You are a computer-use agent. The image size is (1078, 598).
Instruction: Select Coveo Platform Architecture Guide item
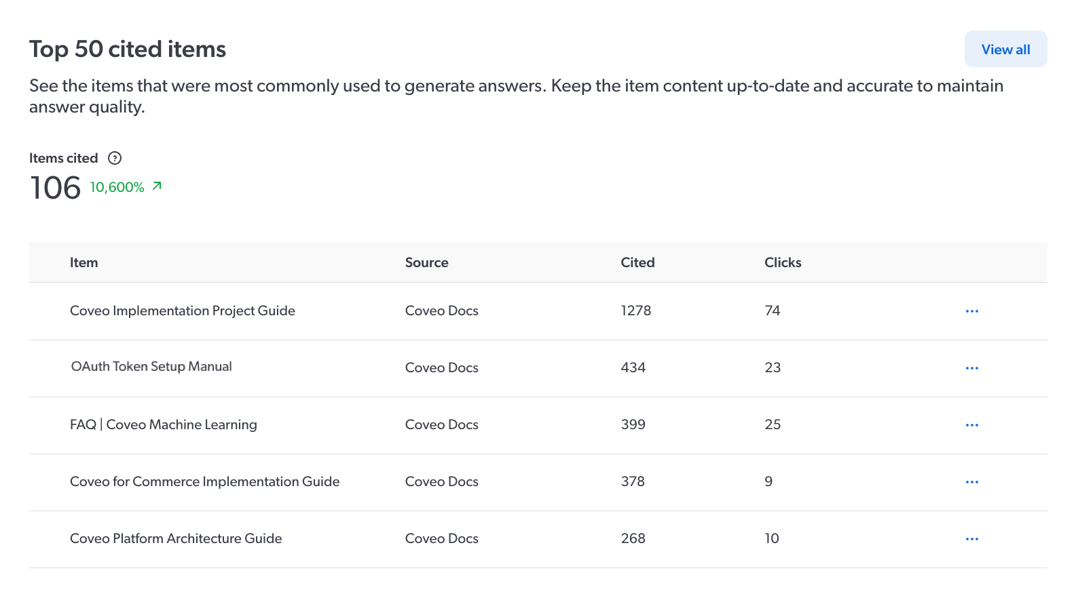point(176,538)
